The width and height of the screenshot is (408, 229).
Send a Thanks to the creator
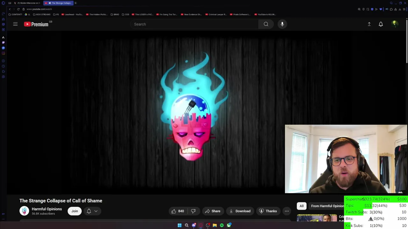(x=268, y=211)
